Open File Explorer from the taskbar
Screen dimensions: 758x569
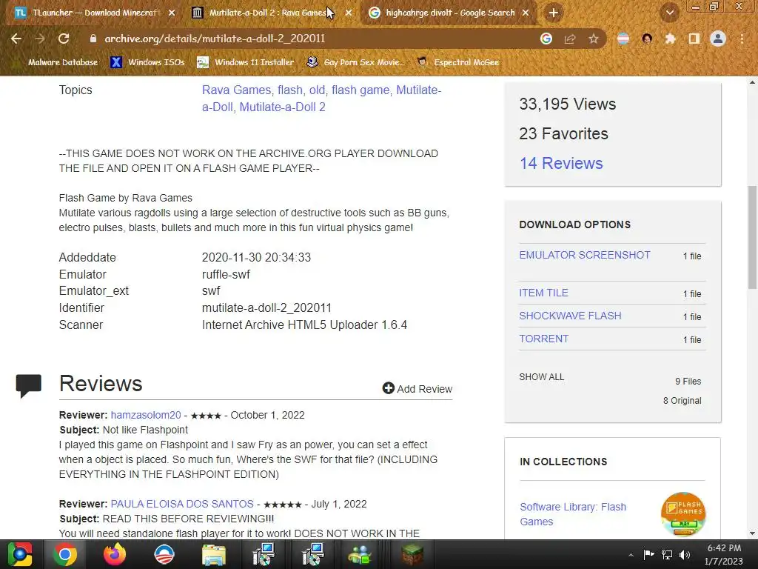tap(213, 554)
